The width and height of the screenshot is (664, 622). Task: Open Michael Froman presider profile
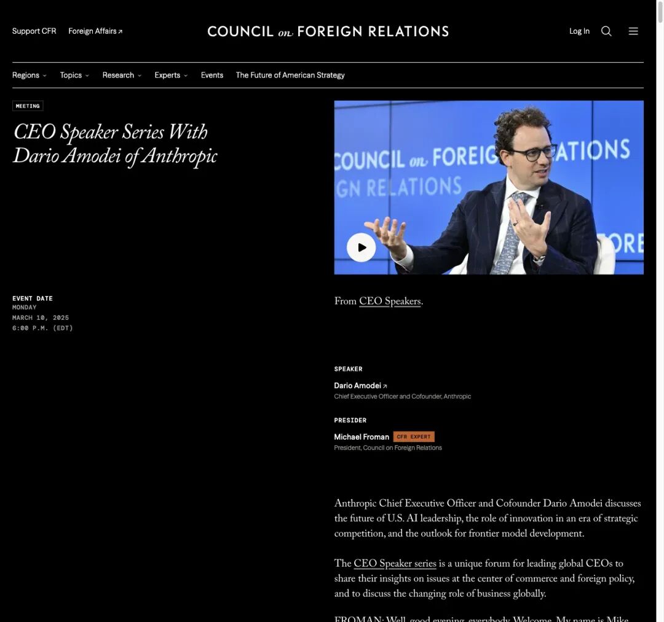coord(362,437)
